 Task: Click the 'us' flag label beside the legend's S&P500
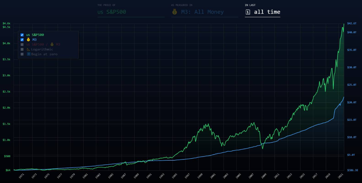coord(28,35)
